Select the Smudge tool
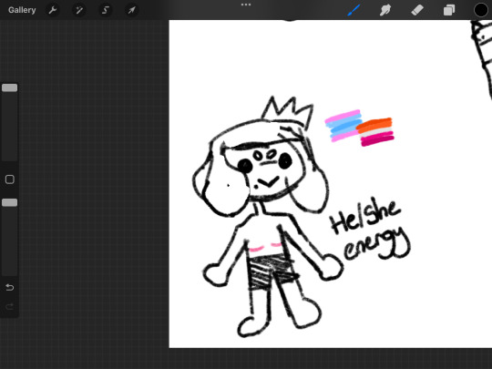Viewport: 492px width, 369px height. pyautogui.click(x=385, y=10)
